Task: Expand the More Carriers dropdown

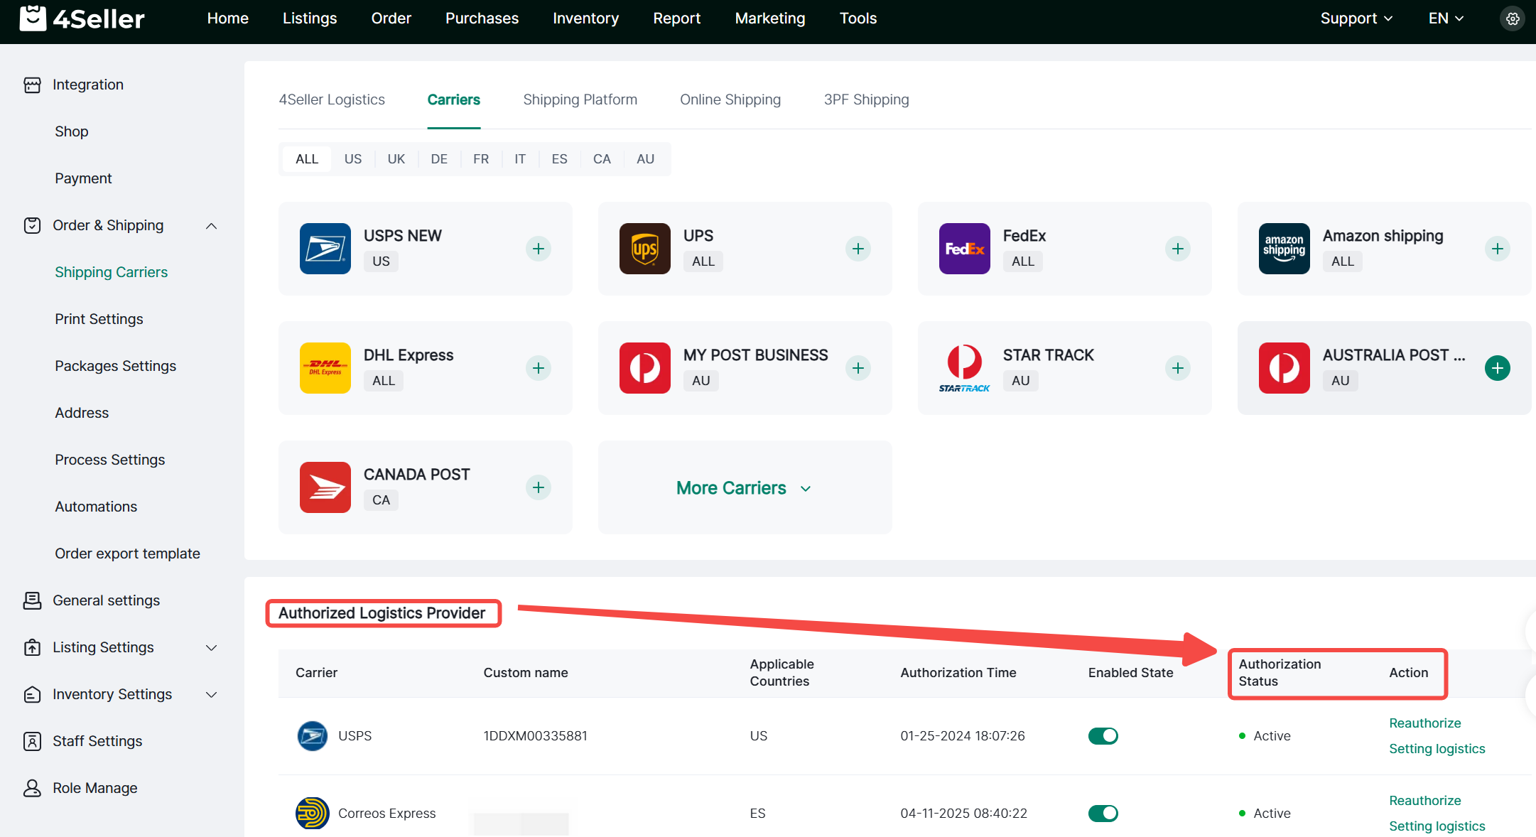Action: tap(744, 488)
